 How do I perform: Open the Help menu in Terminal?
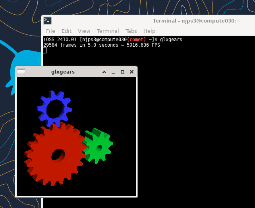(x=149, y=31)
